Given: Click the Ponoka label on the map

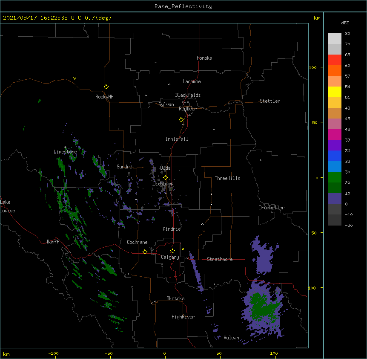Looking at the screenshot, I should (204, 58).
